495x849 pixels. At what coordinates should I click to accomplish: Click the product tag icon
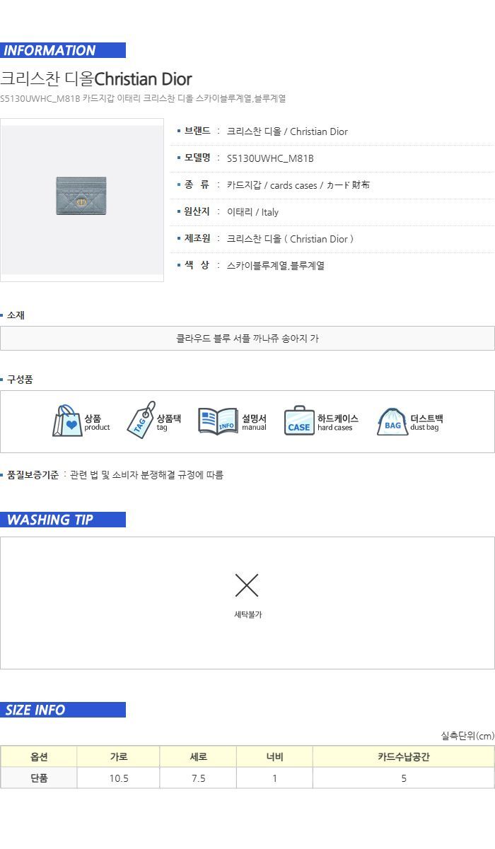pyautogui.click(x=141, y=421)
